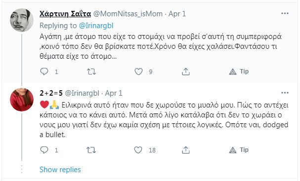300x181 pixels.
Task: Reply to Χάρτινη Σαΐτα's tweet
Action: tap(44, 72)
